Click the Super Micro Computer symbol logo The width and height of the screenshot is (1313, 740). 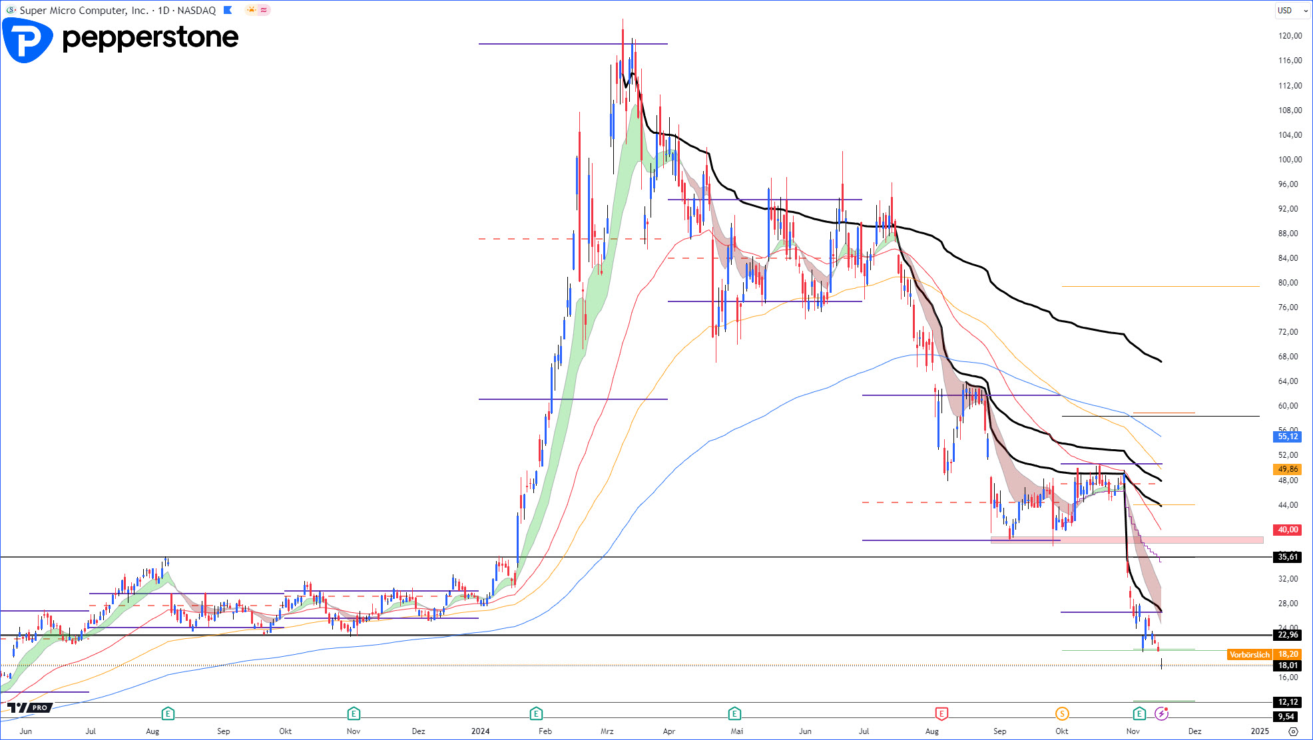coord(11,10)
